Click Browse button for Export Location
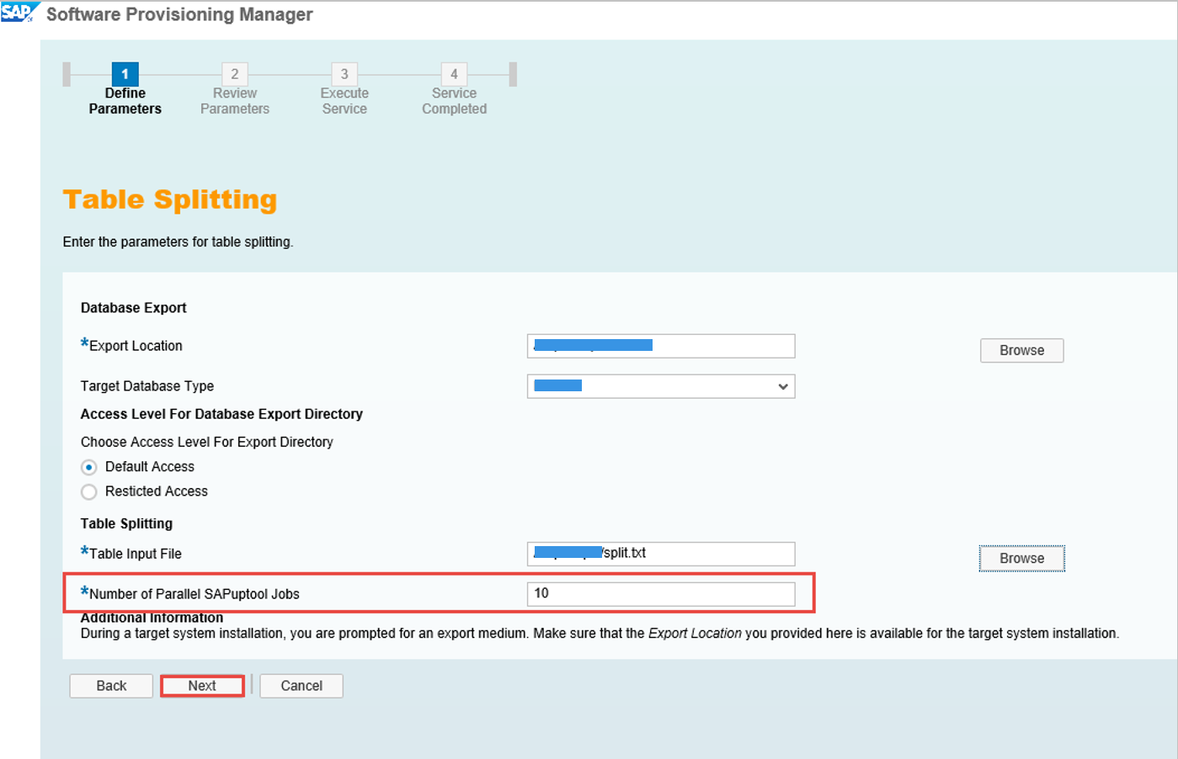Image resolution: width=1178 pixels, height=759 pixels. click(1021, 350)
